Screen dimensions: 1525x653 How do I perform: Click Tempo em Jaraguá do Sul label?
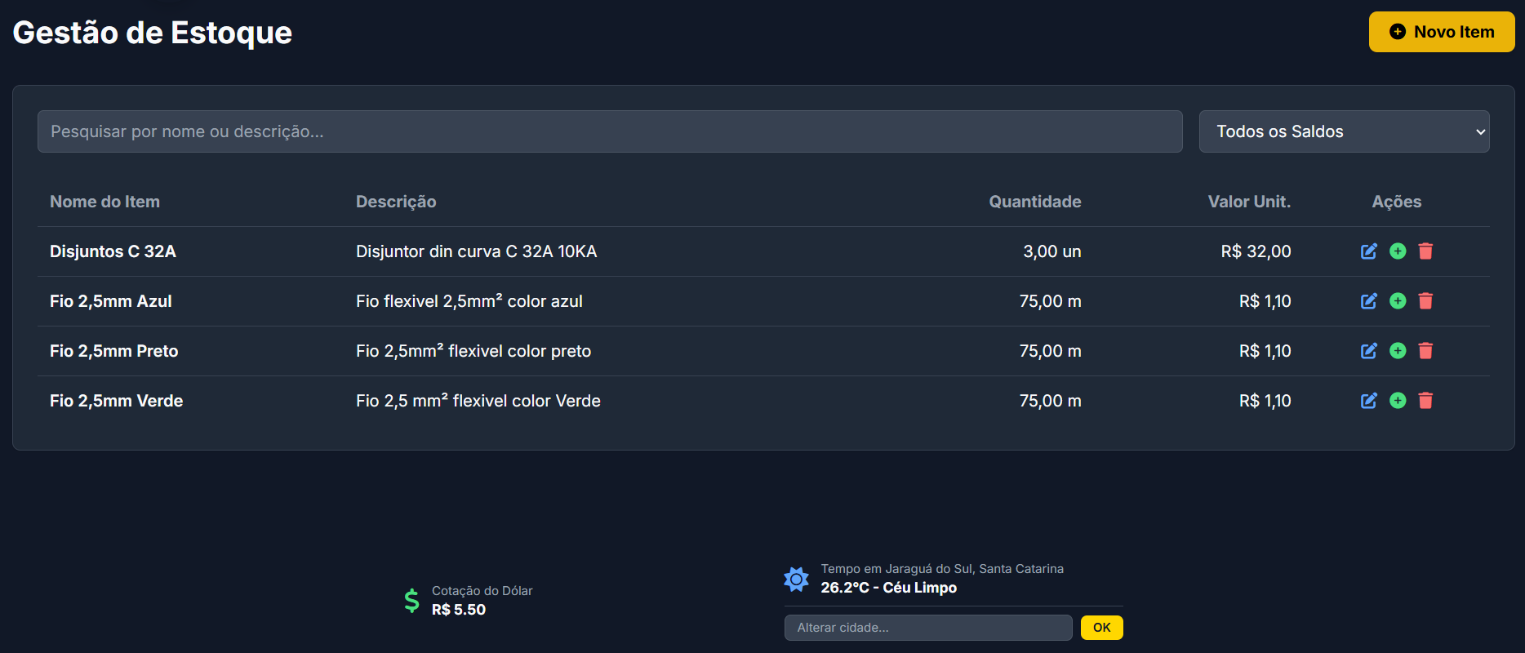pyautogui.click(x=942, y=569)
